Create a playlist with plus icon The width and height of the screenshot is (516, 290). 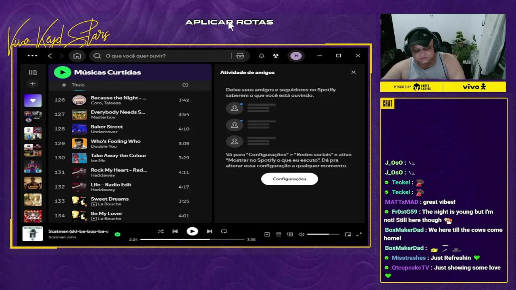tap(33, 84)
